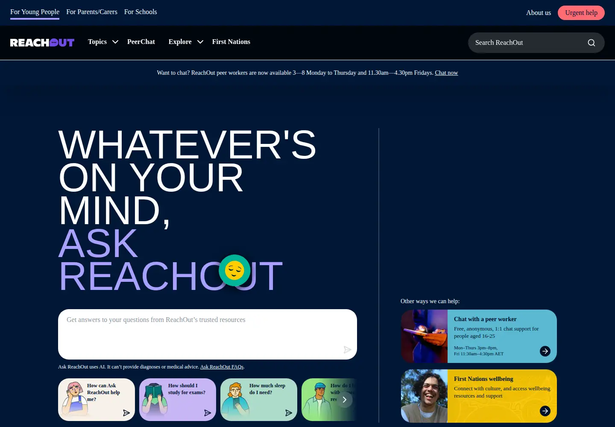Click the ReachOut logo
This screenshot has height=427, width=615.
[x=42, y=43]
